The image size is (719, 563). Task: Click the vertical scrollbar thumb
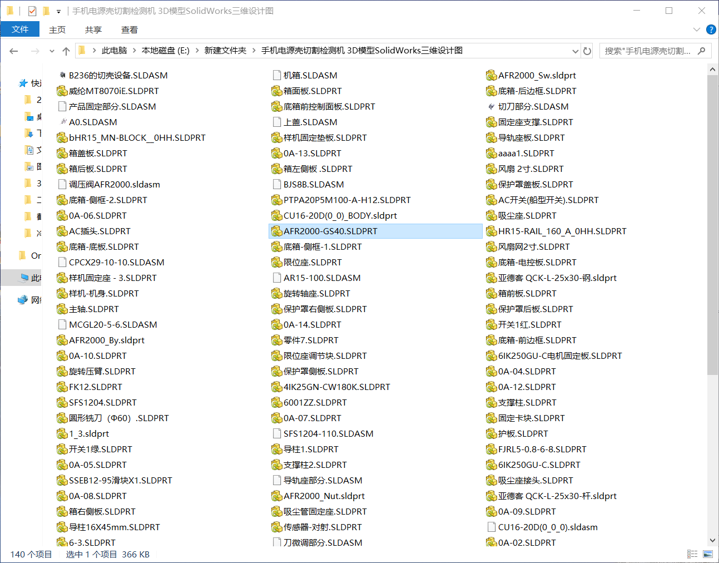[x=712, y=225]
